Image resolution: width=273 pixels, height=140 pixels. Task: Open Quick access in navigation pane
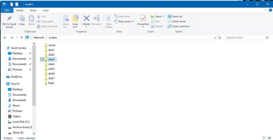click(x=17, y=48)
